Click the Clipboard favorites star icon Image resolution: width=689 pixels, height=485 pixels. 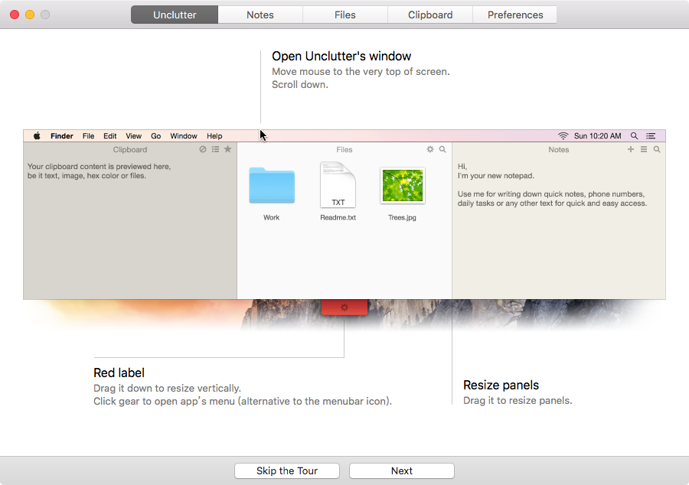coord(227,149)
